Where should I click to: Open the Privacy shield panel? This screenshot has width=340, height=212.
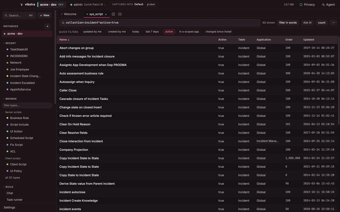307,5
